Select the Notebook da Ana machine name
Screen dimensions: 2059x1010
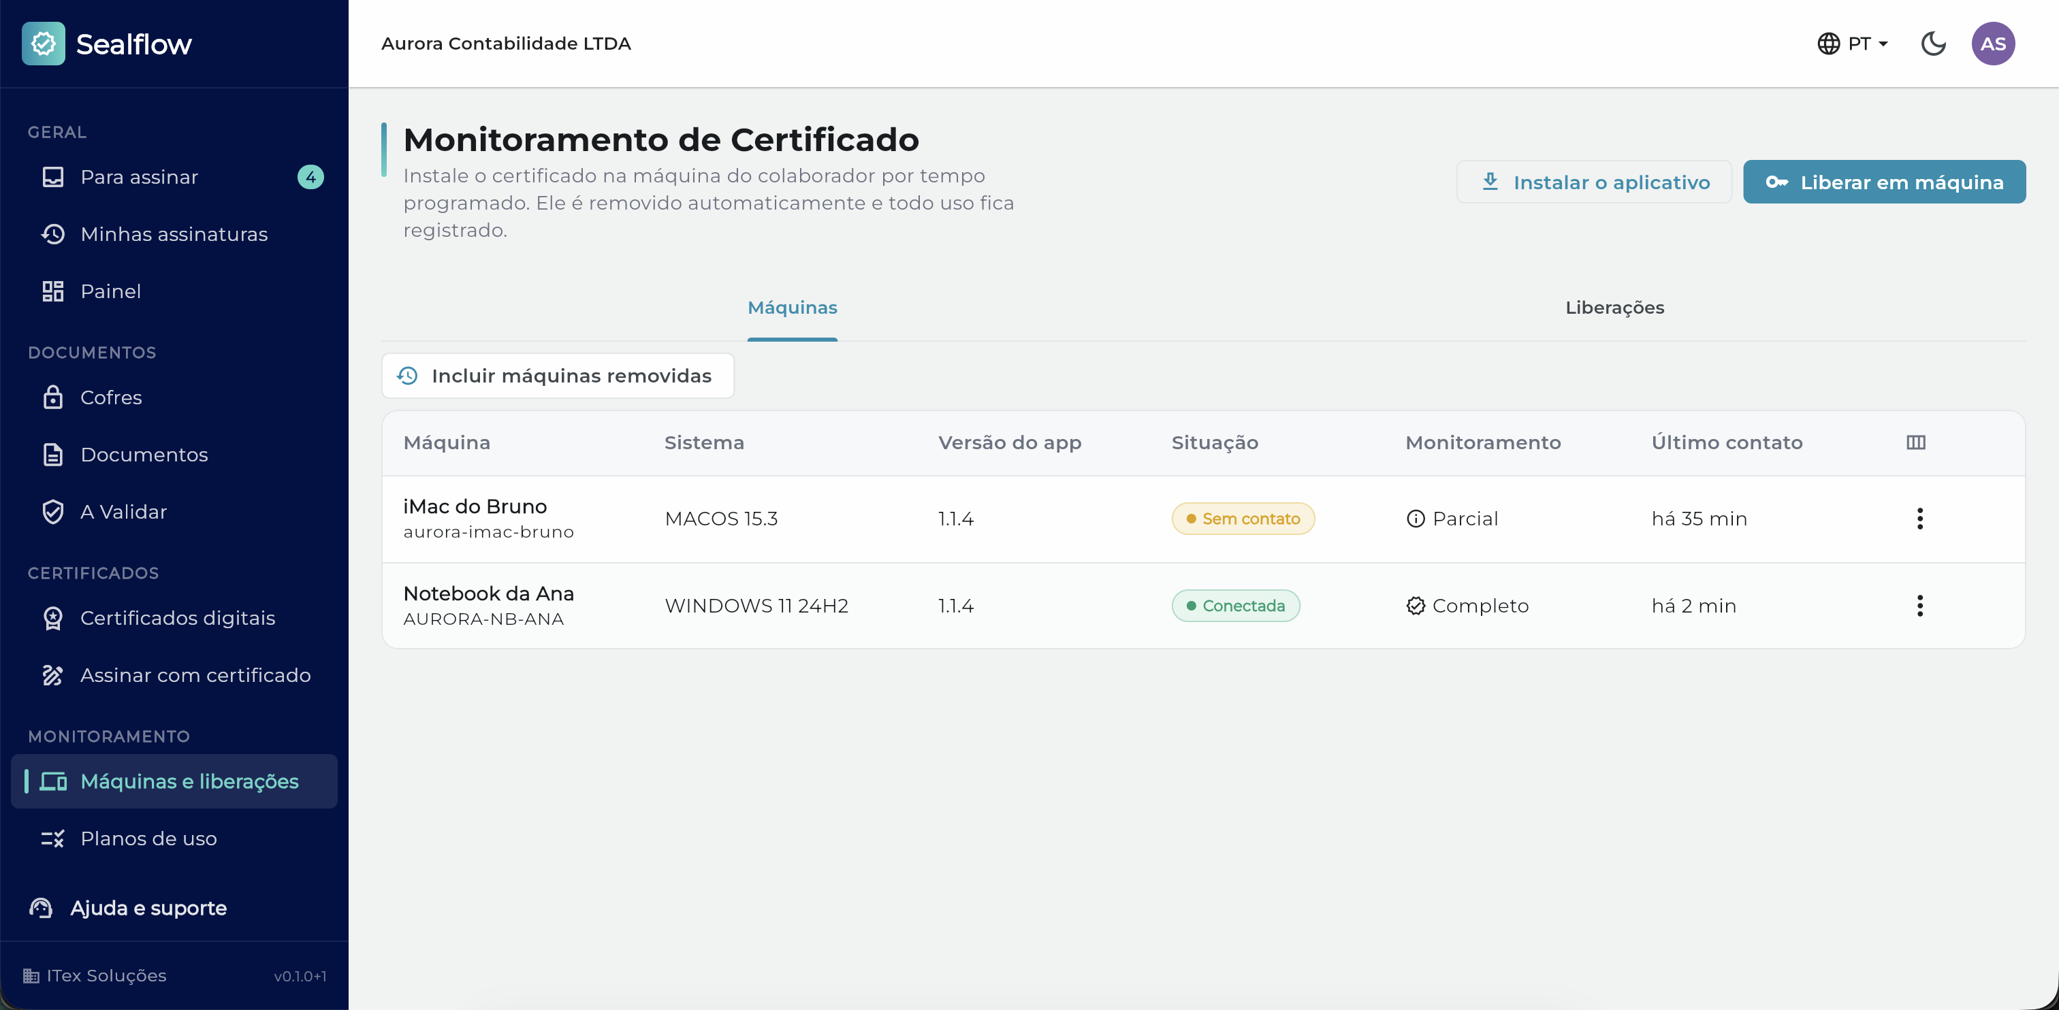click(x=488, y=593)
